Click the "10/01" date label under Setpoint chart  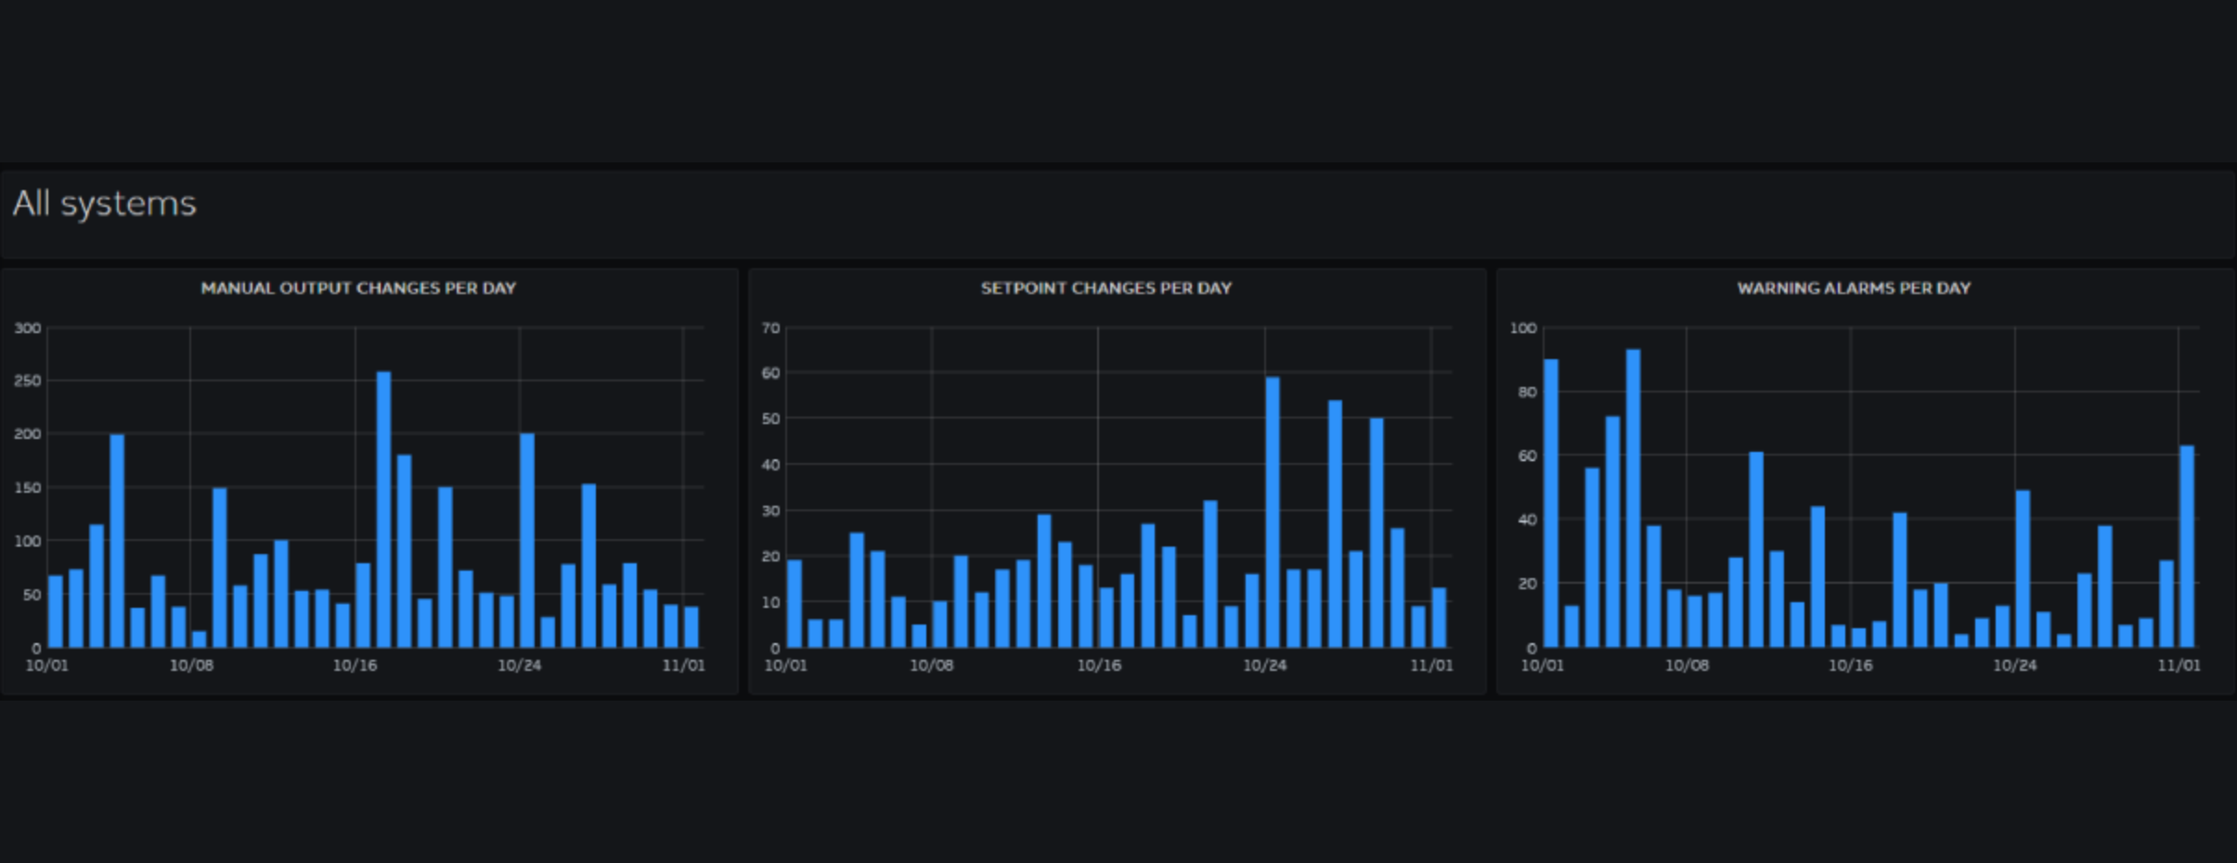click(786, 665)
